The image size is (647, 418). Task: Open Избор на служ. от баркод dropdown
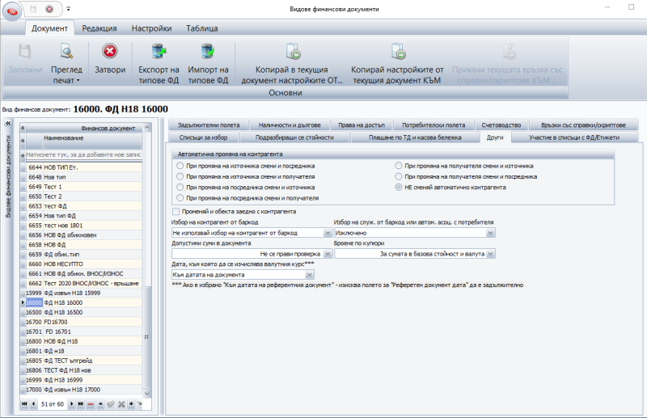point(490,233)
